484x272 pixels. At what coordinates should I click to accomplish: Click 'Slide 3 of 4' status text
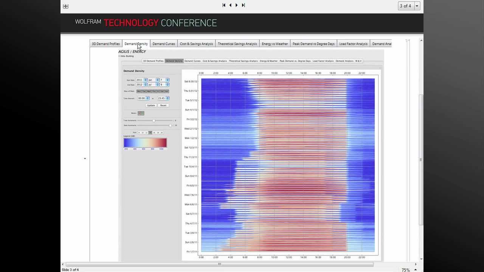[70, 270]
